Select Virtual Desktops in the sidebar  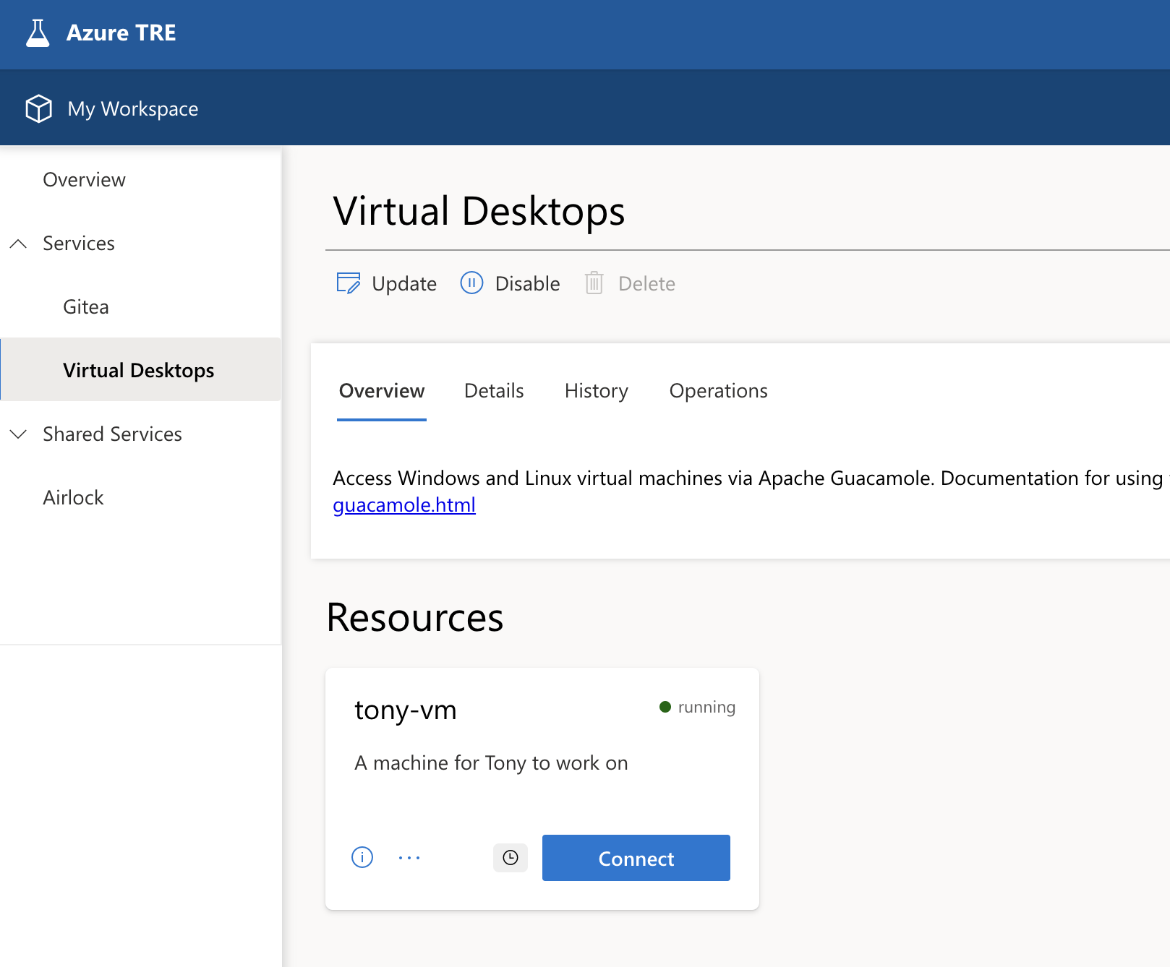(x=139, y=371)
